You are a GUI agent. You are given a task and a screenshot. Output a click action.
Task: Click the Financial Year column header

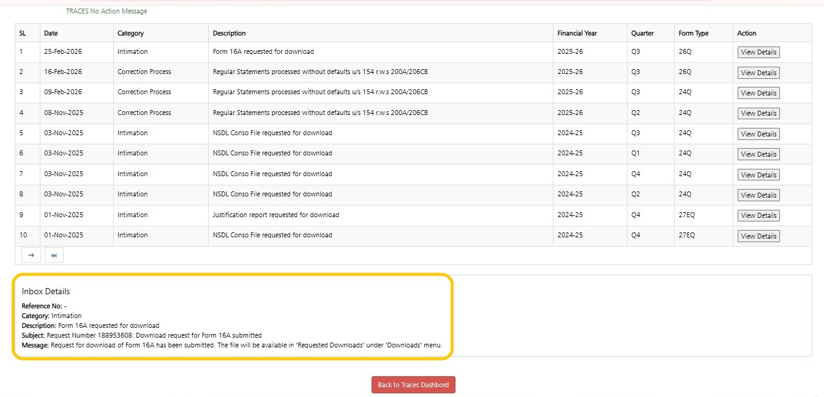click(577, 33)
